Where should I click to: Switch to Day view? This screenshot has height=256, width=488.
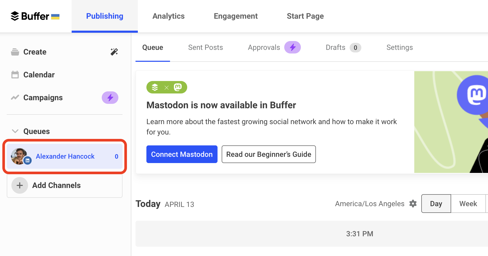pos(436,204)
